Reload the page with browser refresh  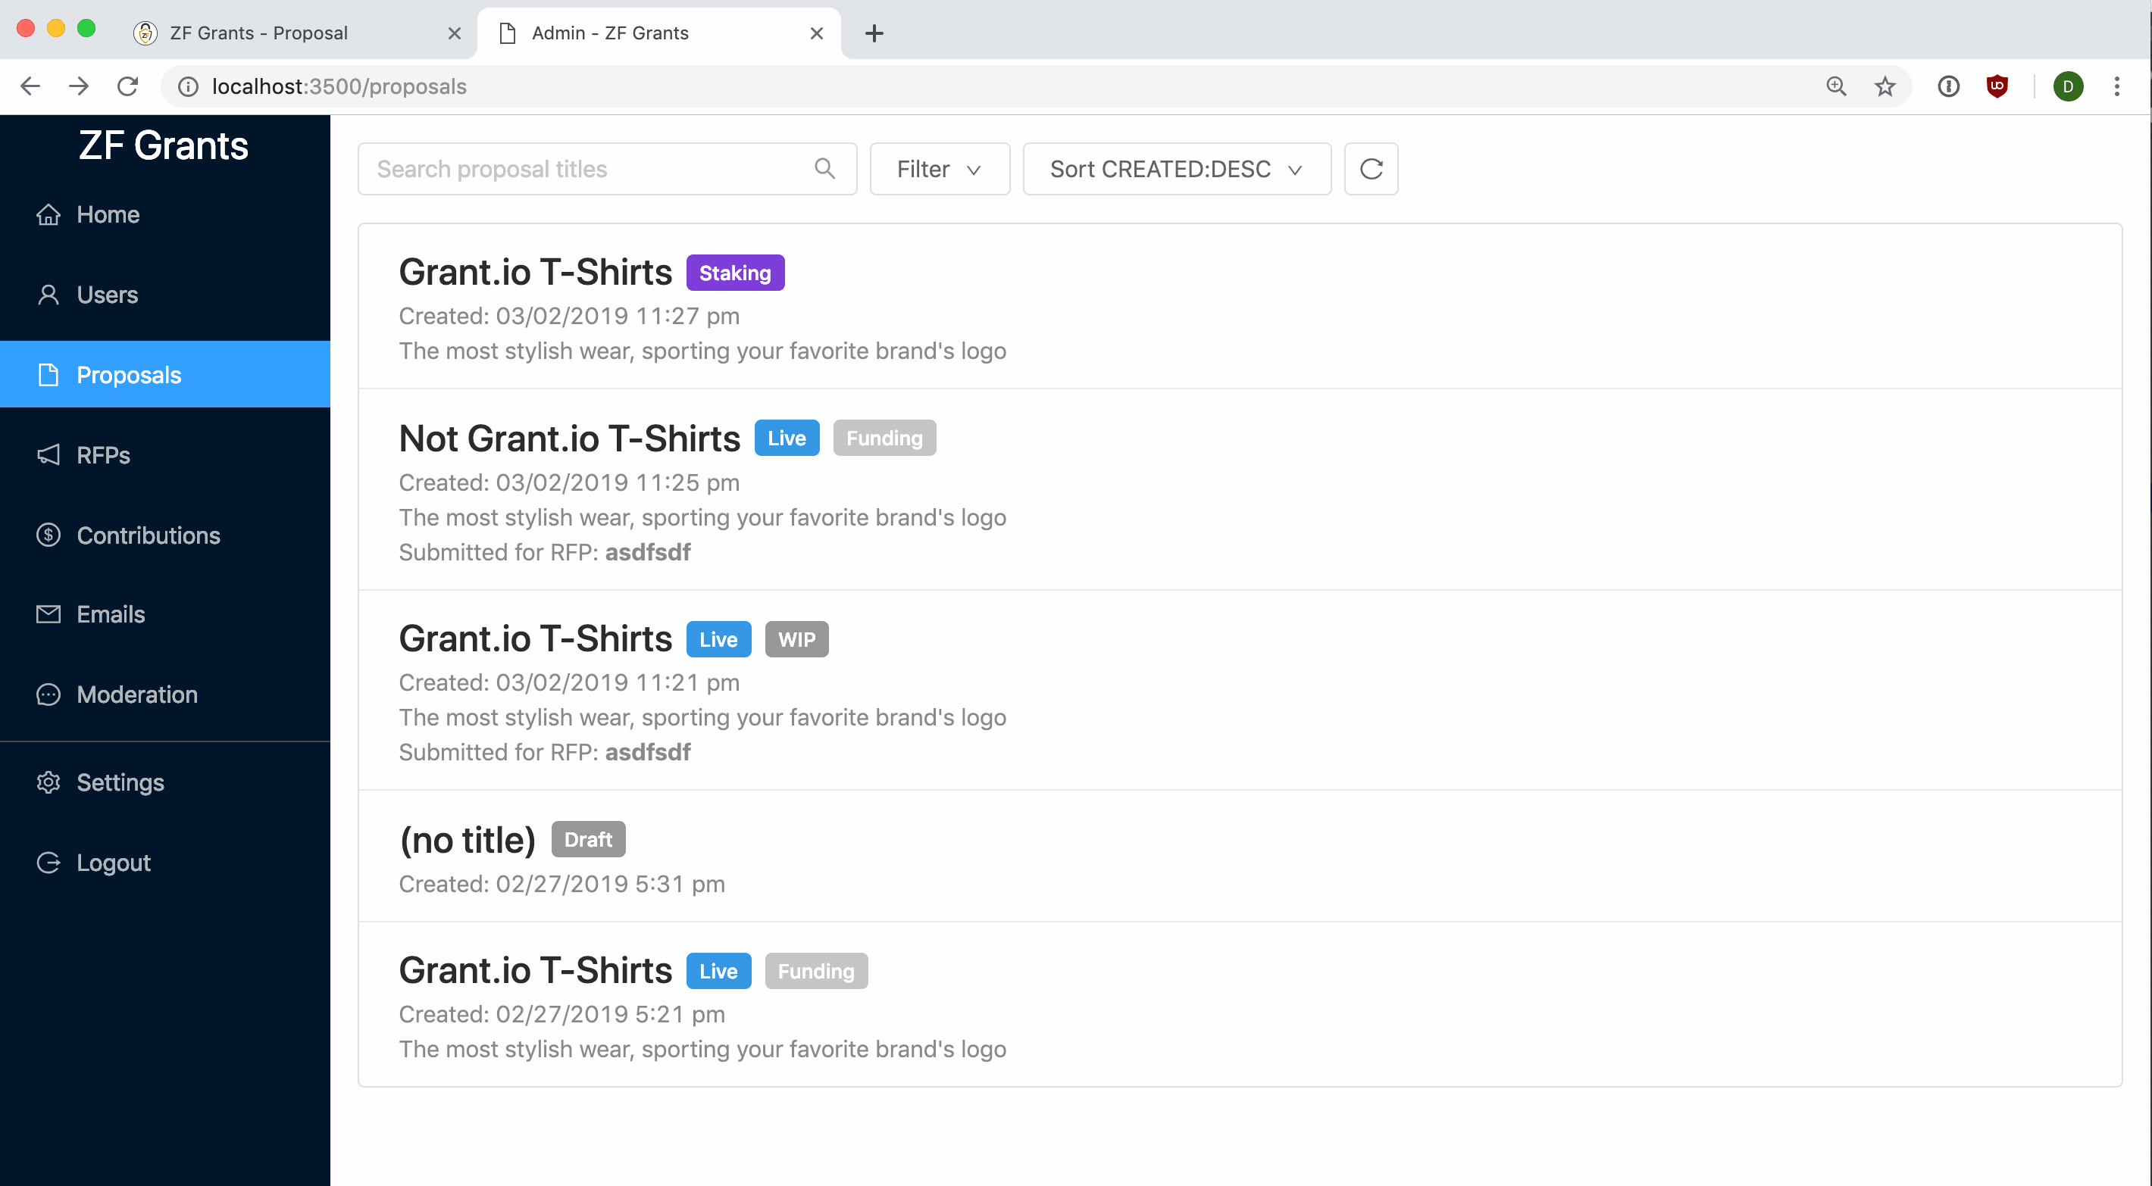click(127, 86)
